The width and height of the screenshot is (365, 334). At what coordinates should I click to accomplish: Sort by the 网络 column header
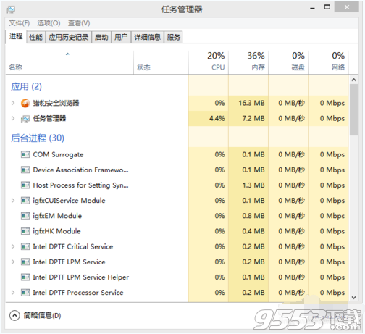point(328,62)
